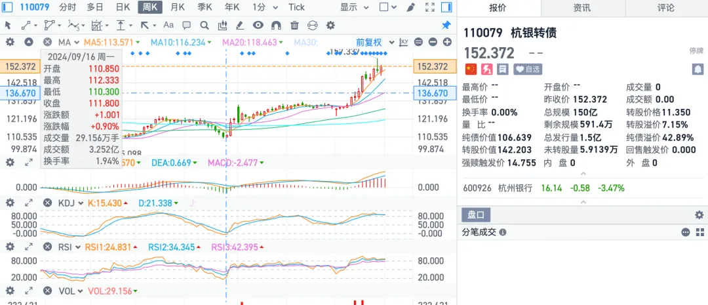
Task: Open the 资讯 news tab
Action: [x=581, y=8]
